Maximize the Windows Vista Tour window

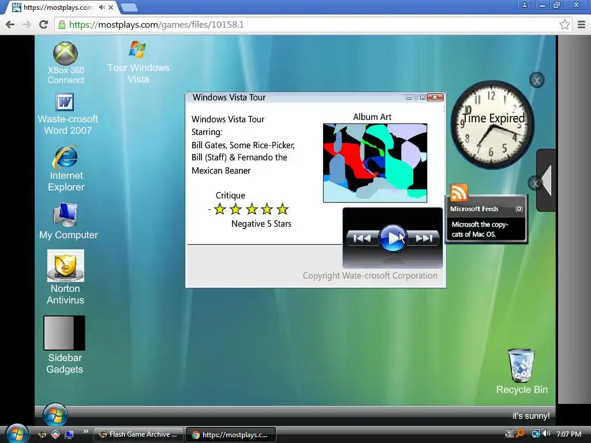422,98
